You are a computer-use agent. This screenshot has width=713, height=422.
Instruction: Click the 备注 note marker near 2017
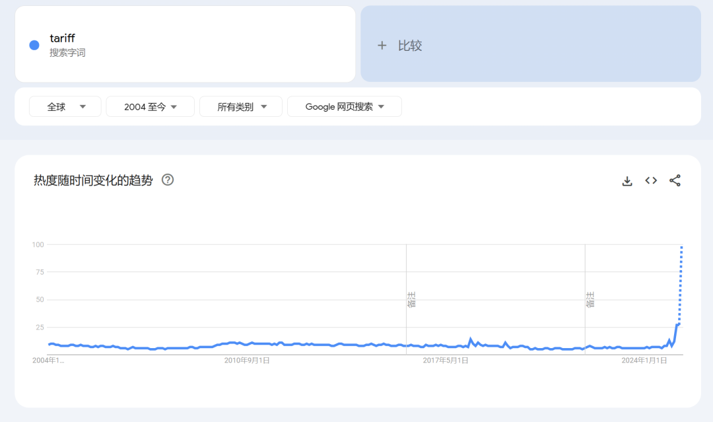(x=411, y=300)
